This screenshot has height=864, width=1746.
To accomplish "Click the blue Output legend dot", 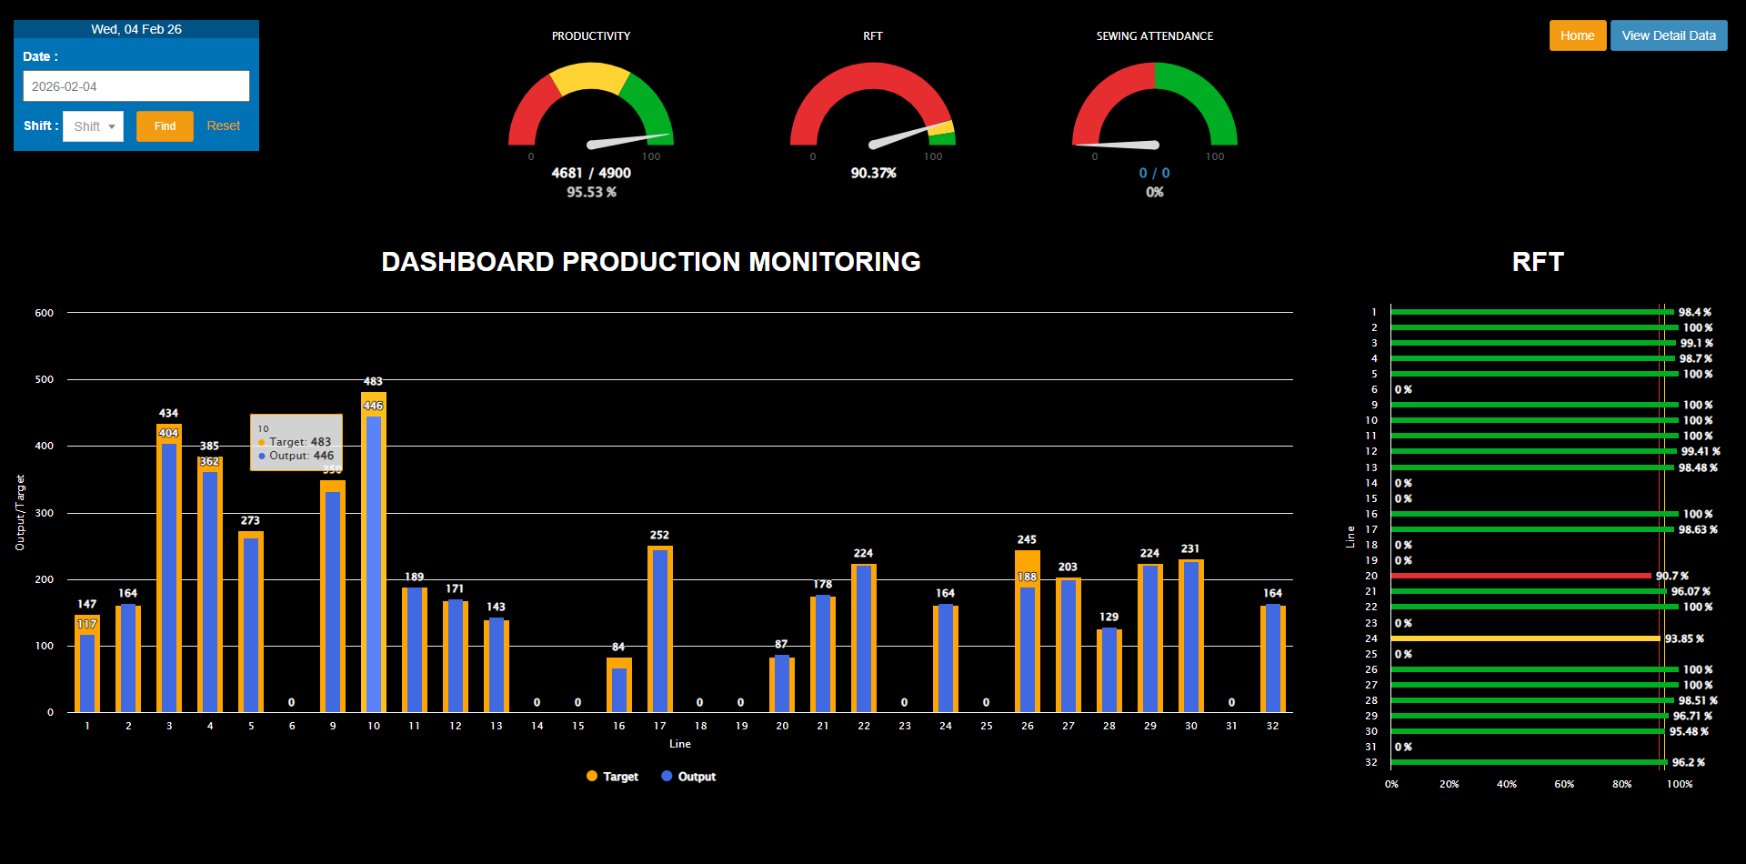I will click(x=667, y=777).
